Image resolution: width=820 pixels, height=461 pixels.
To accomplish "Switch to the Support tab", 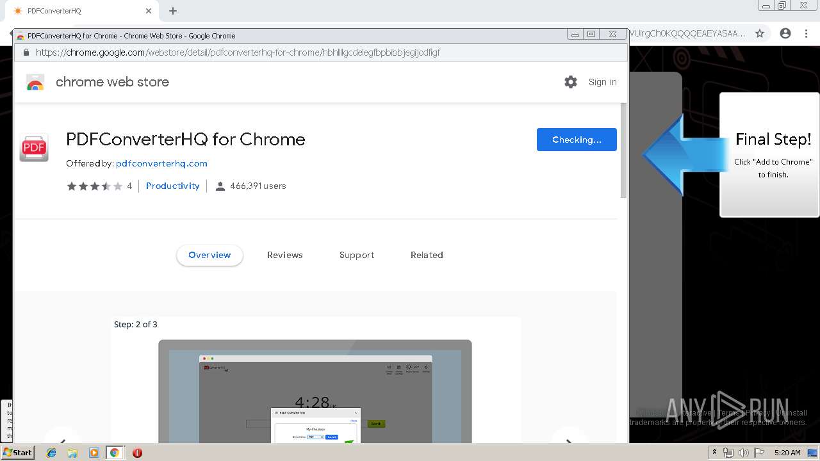I will tap(357, 255).
